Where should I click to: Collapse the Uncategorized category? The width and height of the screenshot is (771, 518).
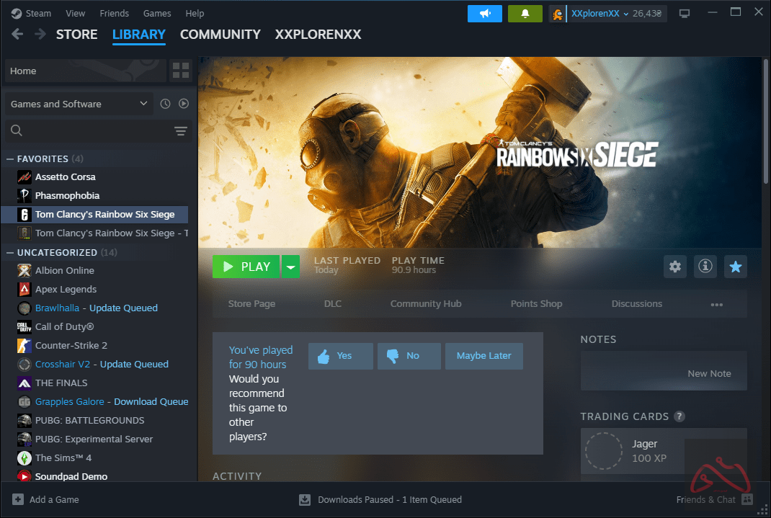click(10, 252)
